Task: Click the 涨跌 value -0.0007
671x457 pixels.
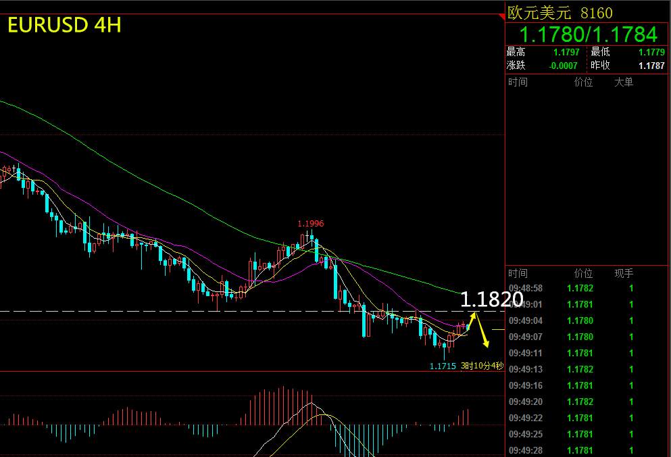Action: 563,66
